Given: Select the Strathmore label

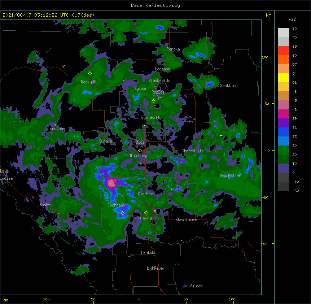Looking at the screenshot, I should pos(186,220).
